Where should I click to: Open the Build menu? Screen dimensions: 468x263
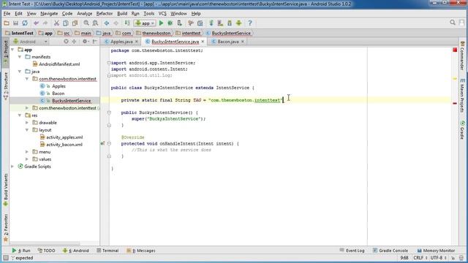pos(122,13)
